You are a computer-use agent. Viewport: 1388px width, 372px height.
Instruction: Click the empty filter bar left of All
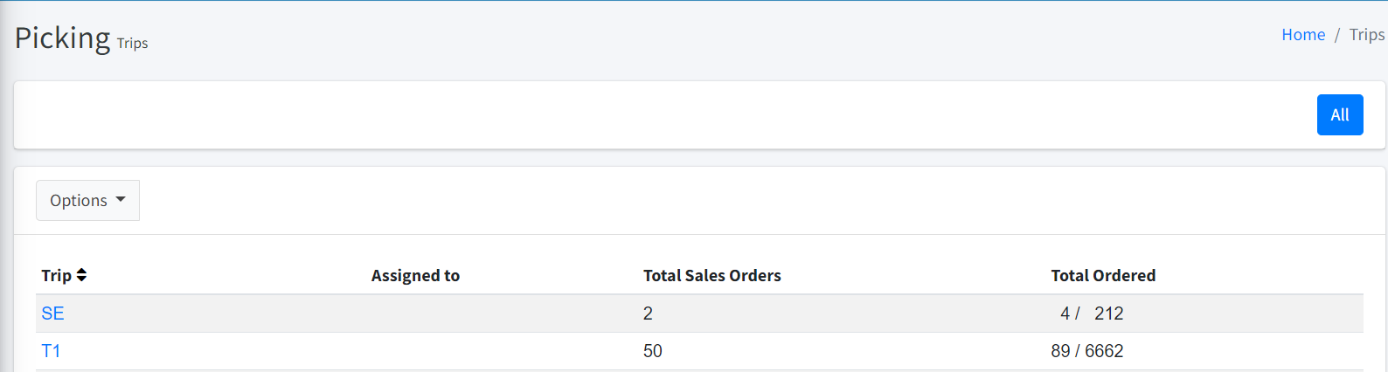(656, 115)
